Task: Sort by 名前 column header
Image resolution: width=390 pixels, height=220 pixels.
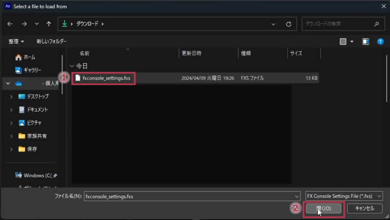Action: [84, 53]
